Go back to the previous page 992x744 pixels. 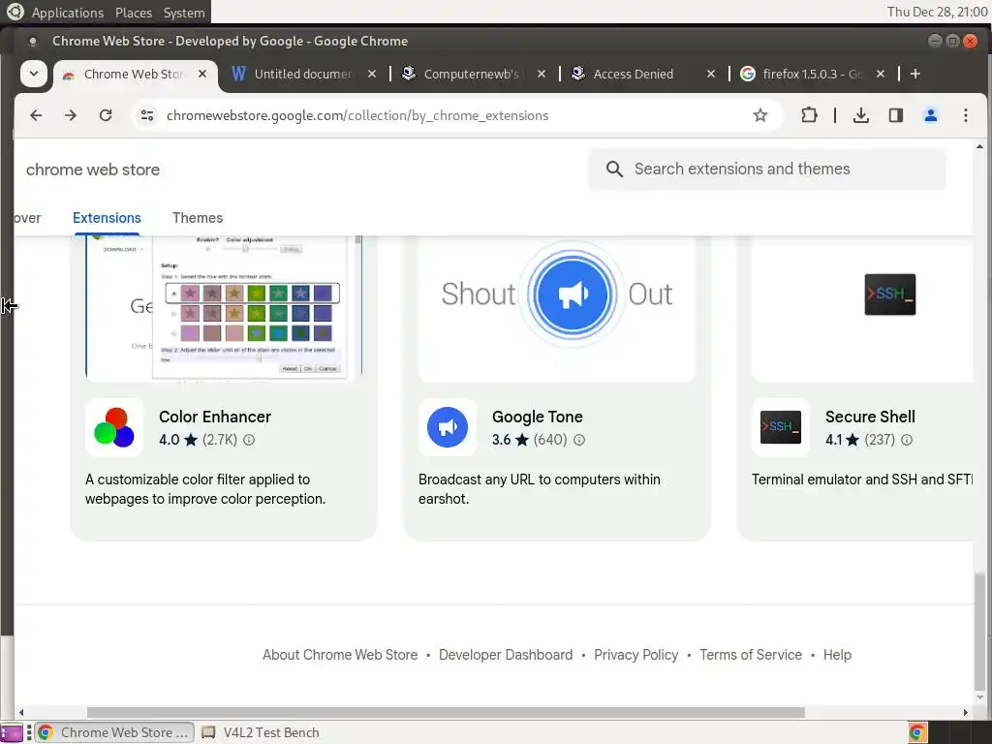[36, 115]
